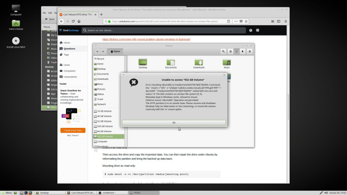Open the Mint Menu in the taskbar
347x195 pixels.
point(7,193)
